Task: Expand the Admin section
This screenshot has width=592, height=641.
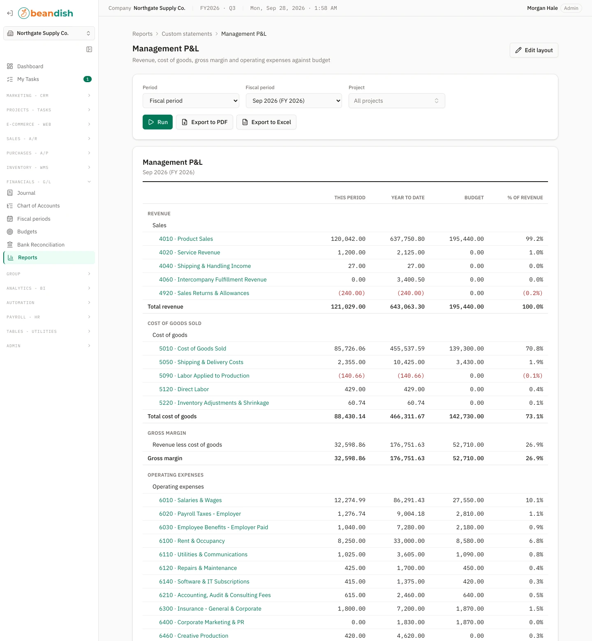Action: tap(49, 346)
